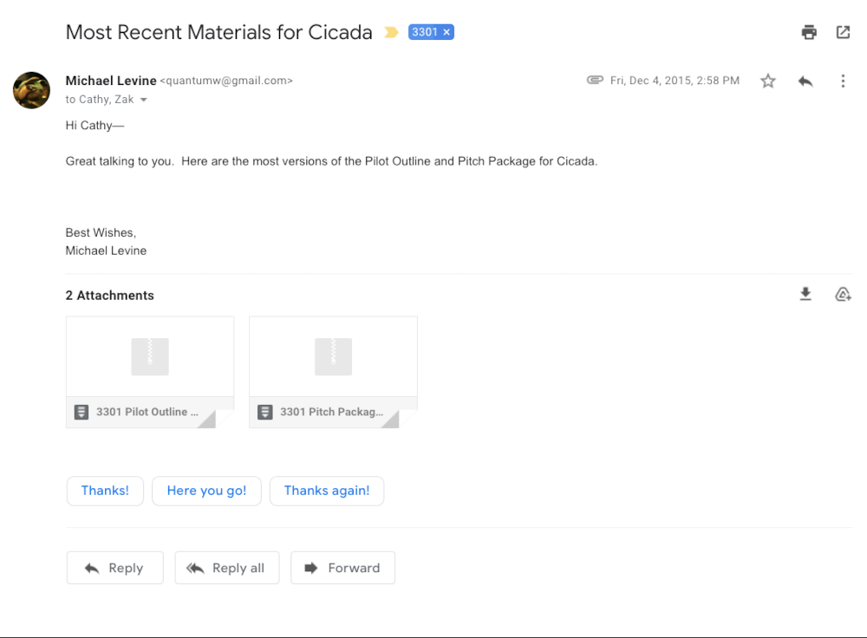Open email in new window icon

[x=843, y=32]
